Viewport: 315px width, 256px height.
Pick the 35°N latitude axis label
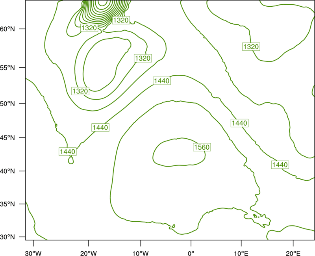(7, 204)
